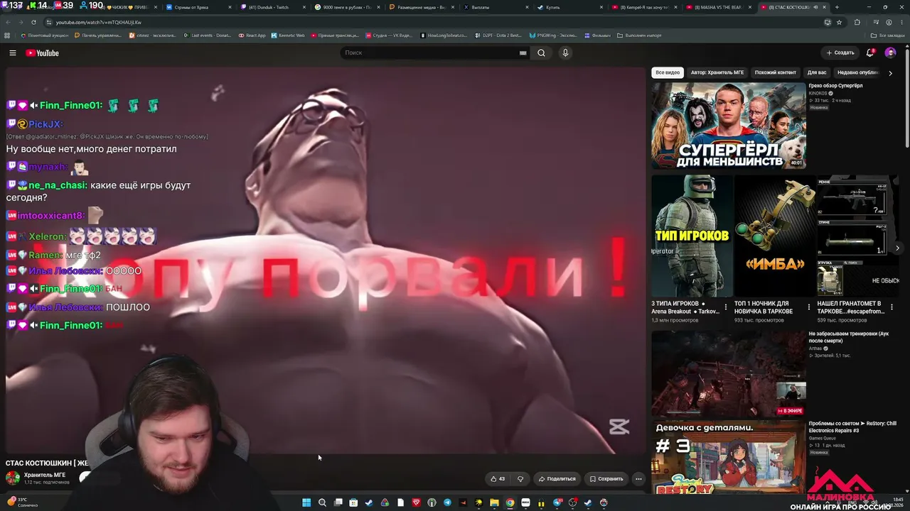Click the 'KINOKOS' channel name
Viewport: 910px width, 511px height.
[819, 94]
